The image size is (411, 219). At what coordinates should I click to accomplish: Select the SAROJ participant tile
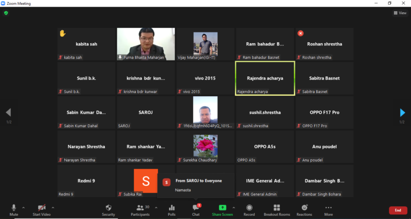pyautogui.click(x=146, y=113)
